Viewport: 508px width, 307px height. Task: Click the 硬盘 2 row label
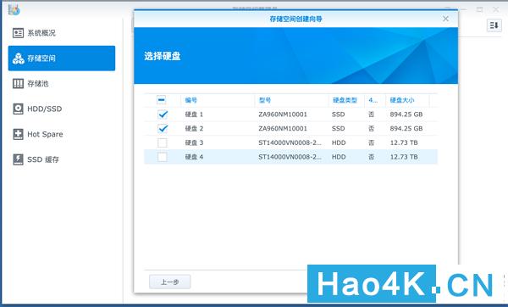coord(194,129)
